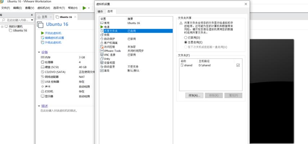Click the warning triangle icon in 文件夹共享

(181, 23)
